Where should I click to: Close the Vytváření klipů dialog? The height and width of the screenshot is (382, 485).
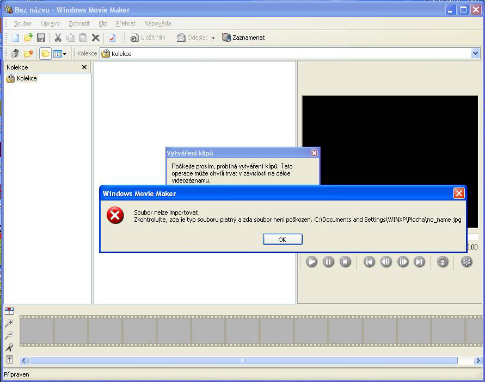click(x=314, y=153)
